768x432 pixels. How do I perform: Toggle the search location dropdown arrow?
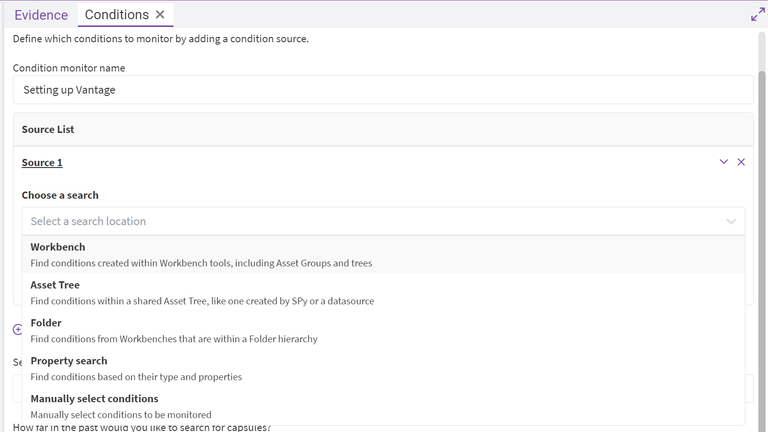coord(731,221)
